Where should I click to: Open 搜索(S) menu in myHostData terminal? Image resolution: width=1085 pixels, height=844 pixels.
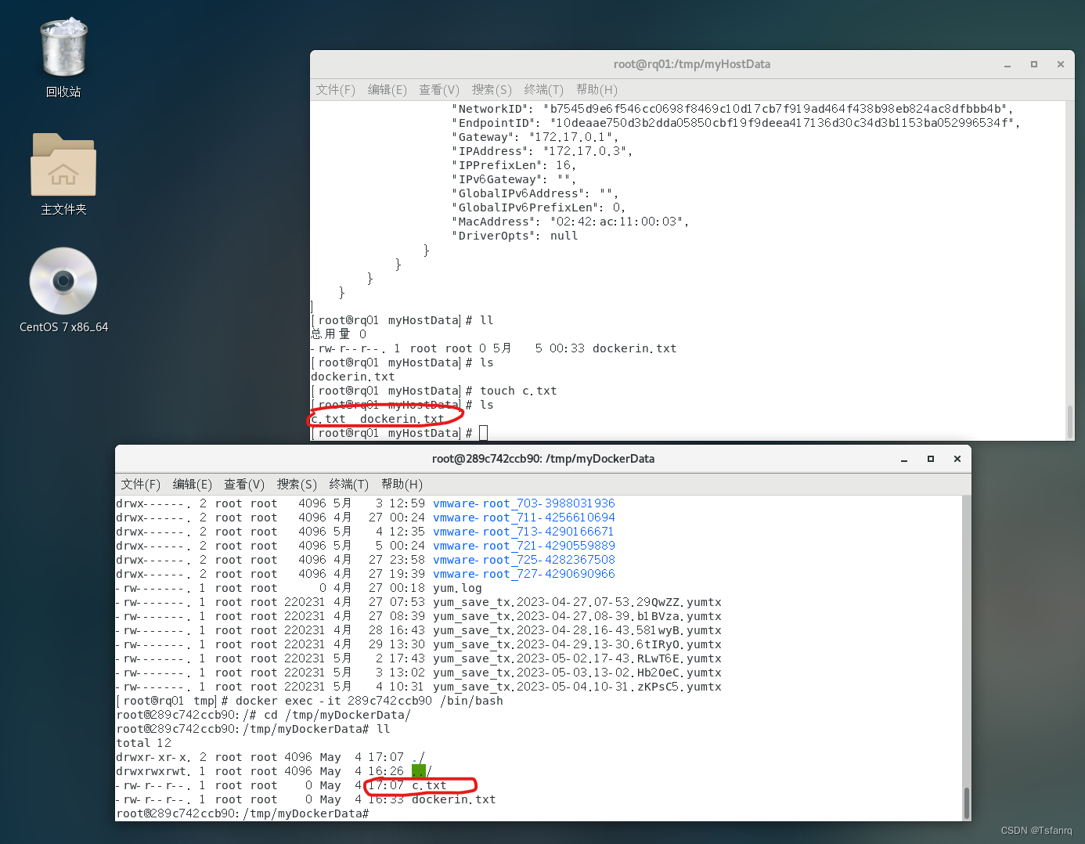(492, 90)
